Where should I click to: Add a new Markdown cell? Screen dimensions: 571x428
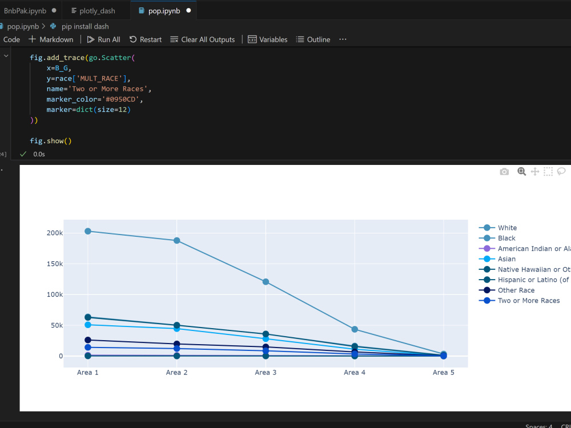pyautogui.click(x=51, y=39)
